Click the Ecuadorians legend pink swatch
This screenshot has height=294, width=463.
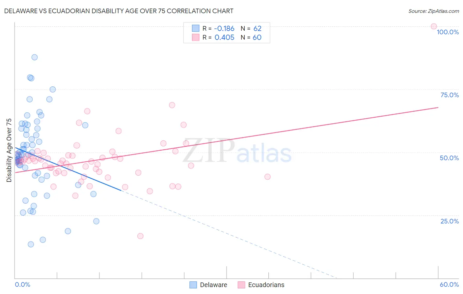(x=241, y=285)
